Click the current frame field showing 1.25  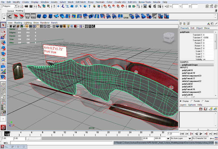[173, 133]
